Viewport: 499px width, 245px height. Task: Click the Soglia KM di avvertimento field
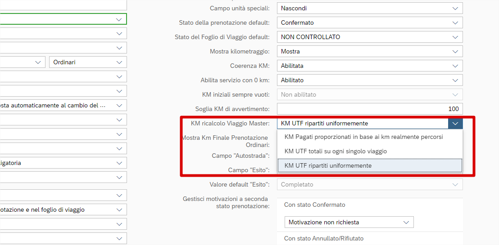[x=369, y=109]
